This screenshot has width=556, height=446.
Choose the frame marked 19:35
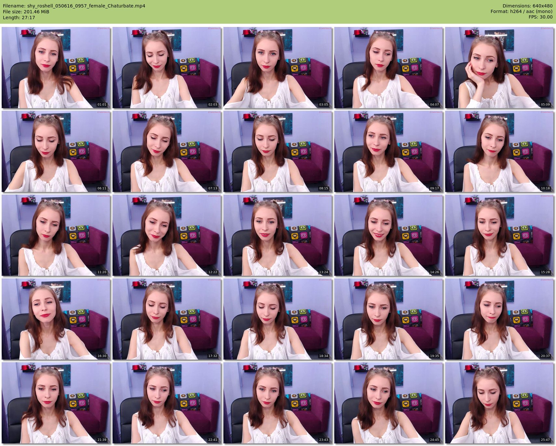(x=389, y=319)
